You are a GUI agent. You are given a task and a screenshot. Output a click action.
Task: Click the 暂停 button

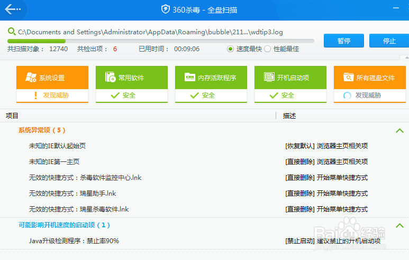(344, 41)
